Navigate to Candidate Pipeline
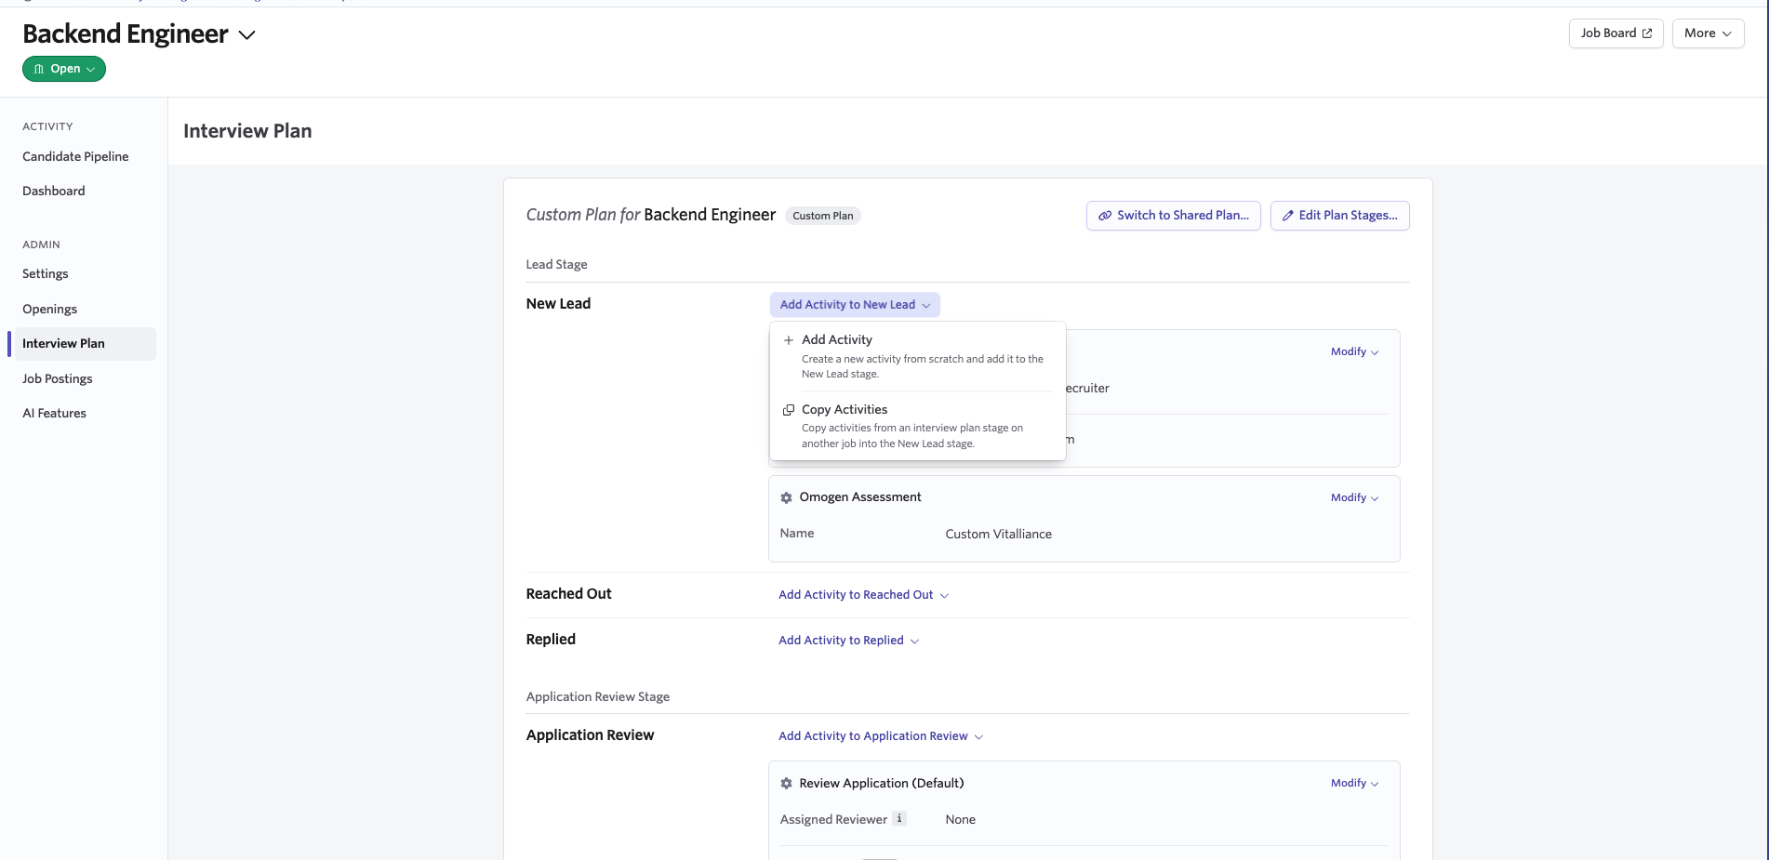Screen dimensions: 1769x860 pyautogui.click(x=75, y=156)
